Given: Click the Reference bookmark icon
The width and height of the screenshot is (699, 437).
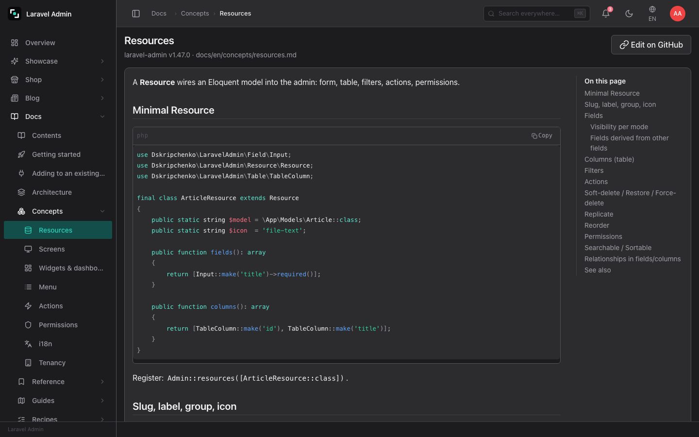Looking at the screenshot, I should (x=21, y=382).
